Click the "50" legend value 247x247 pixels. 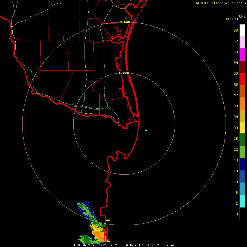236,74
